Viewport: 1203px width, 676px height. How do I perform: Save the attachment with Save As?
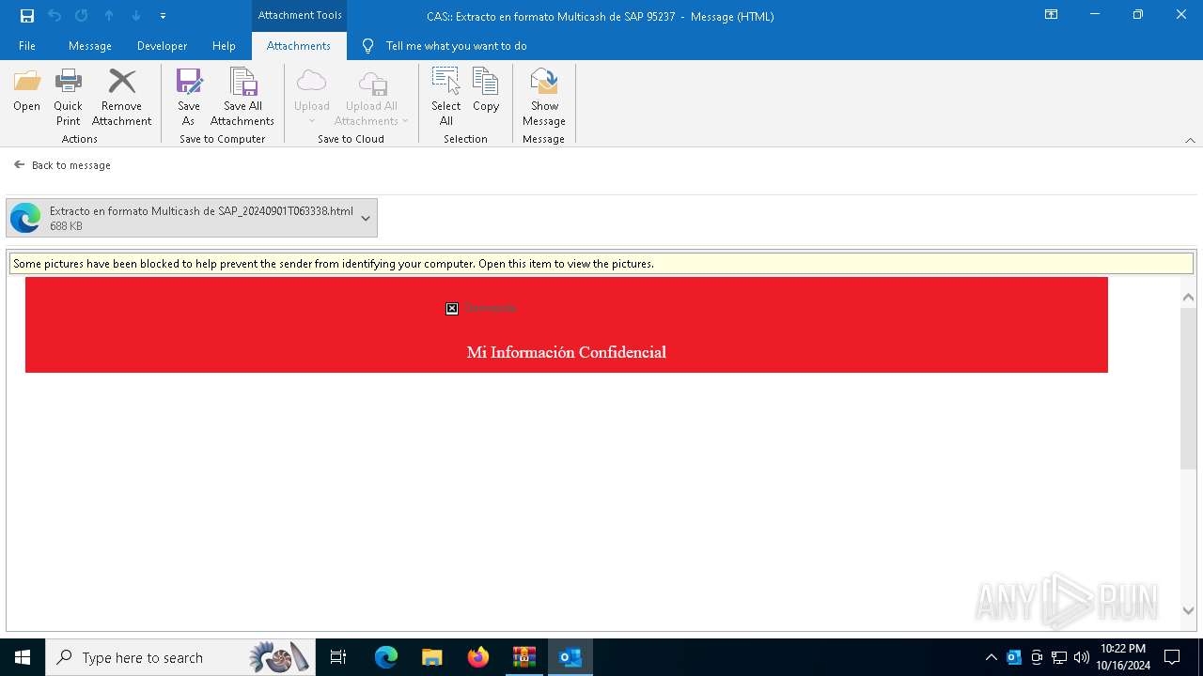pos(189,98)
